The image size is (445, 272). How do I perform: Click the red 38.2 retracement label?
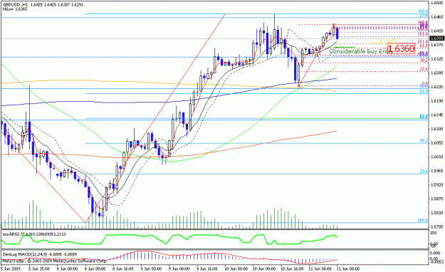[x=424, y=61]
